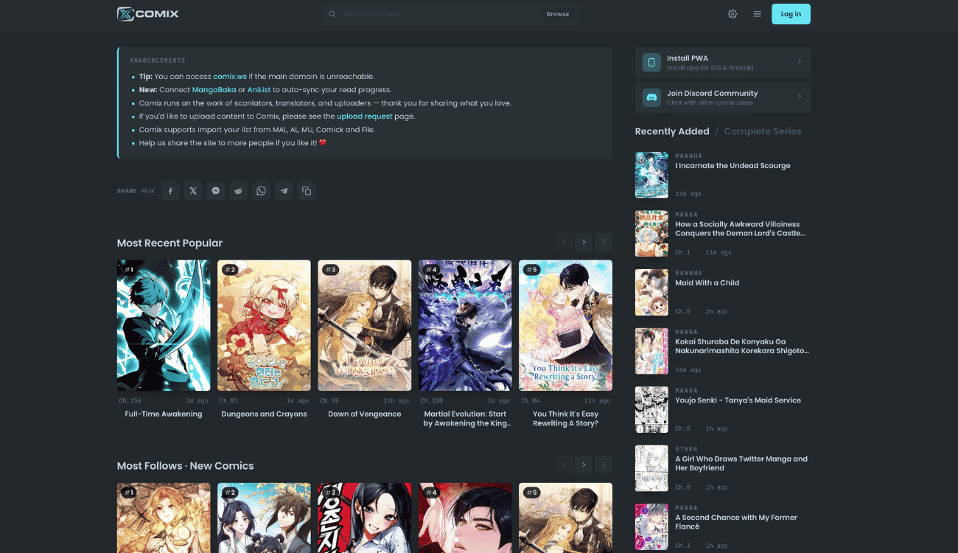Click the Second Chance with Former Fiancé thumbnail
The height and width of the screenshot is (553, 958).
click(651, 526)
